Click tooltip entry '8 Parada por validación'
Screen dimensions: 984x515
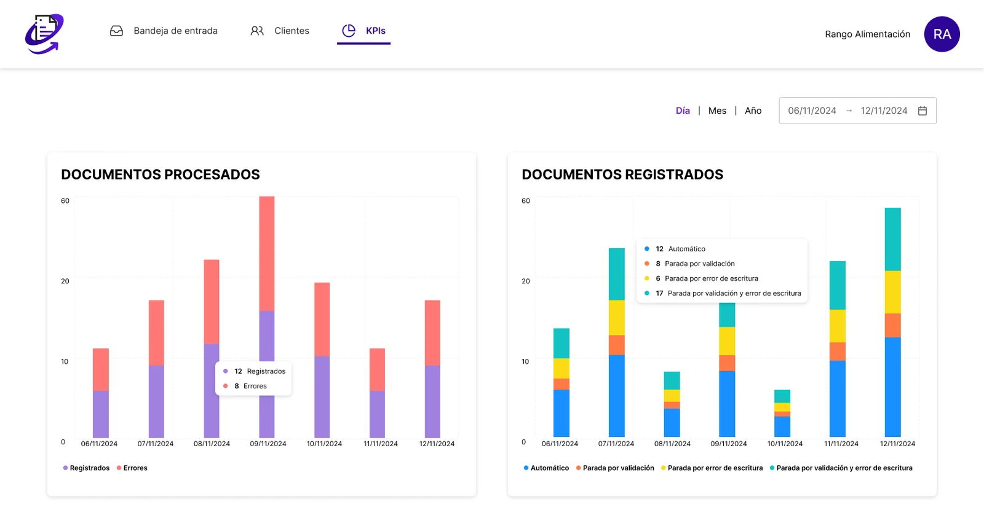point(695,264)
